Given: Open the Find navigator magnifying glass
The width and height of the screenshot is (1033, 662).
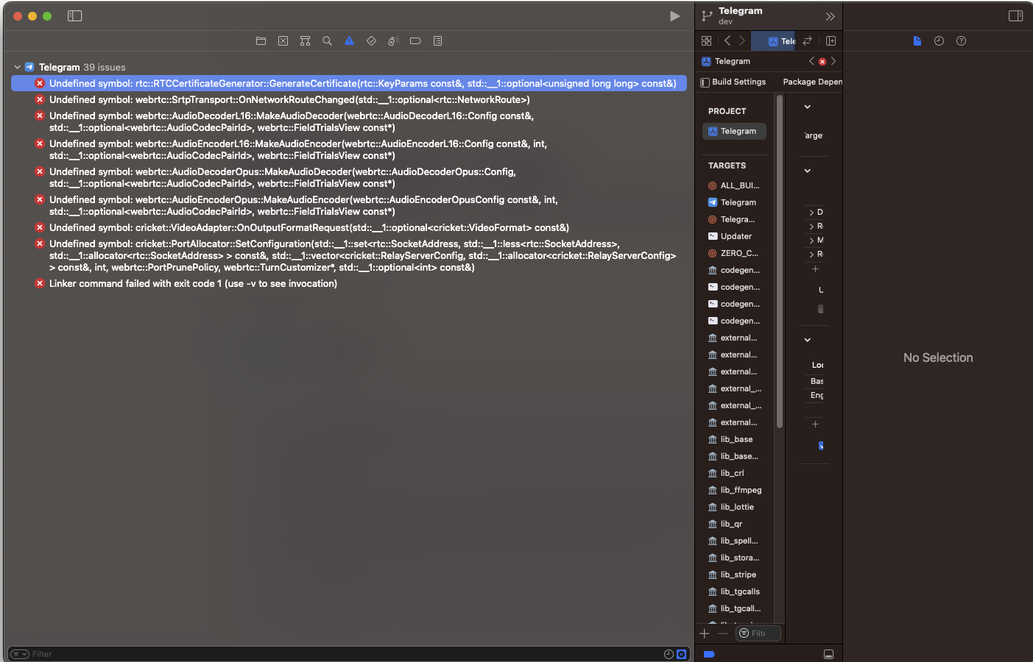Looking at the screenshot, I should [327, 40].
